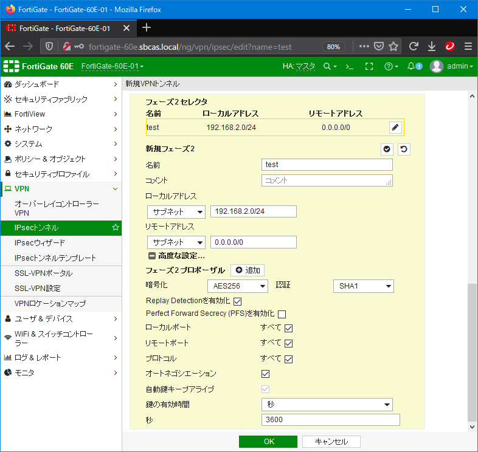The height and width of the screenshot is (452, 478).
Task: Click the FortiGate logo icon
Action: [x=11, y=66]
